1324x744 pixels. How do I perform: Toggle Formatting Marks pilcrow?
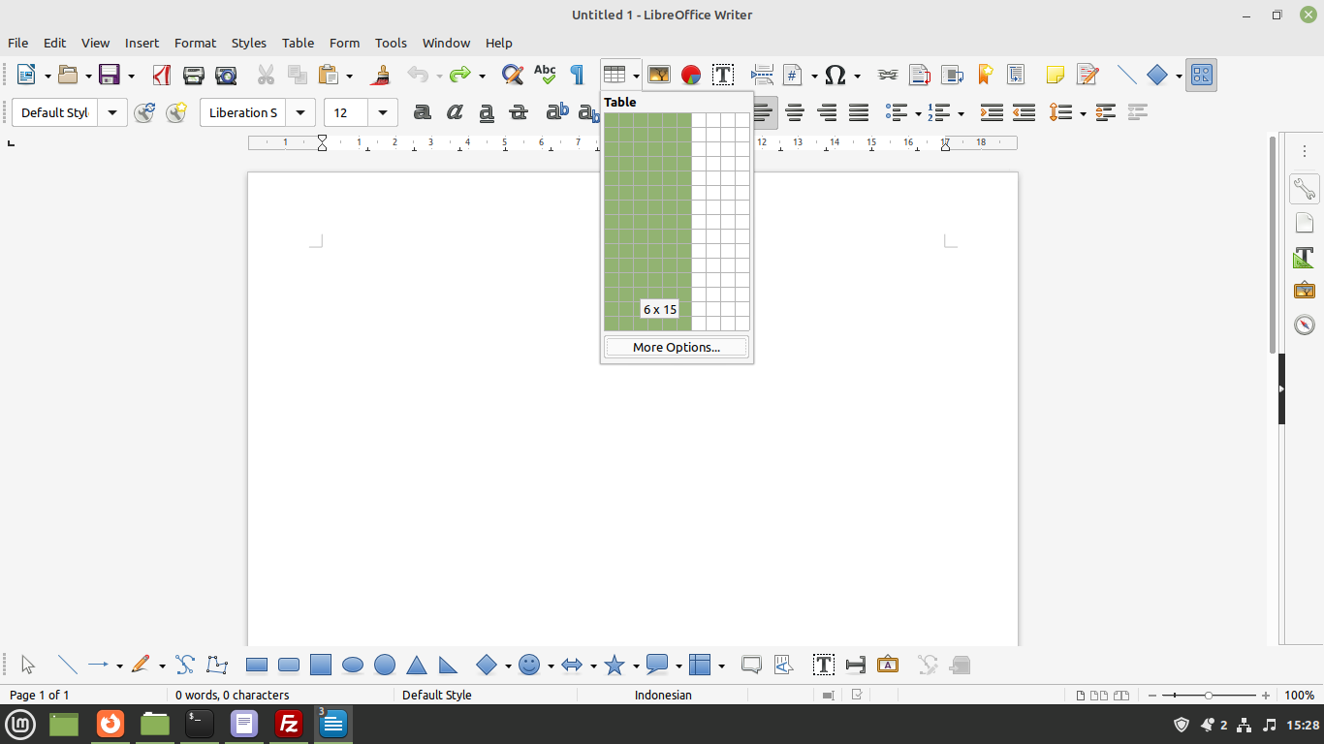click(577, 75)
